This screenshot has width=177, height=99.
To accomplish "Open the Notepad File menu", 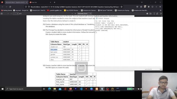I will click(x=96, y=21).
